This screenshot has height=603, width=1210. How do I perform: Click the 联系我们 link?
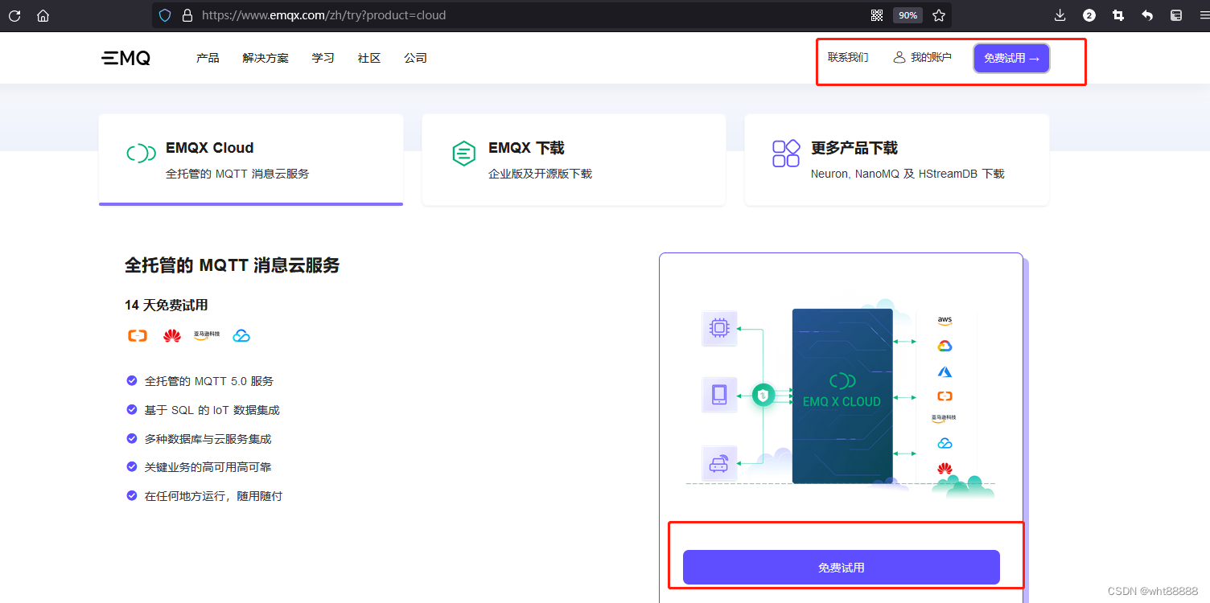click(848, 57)
